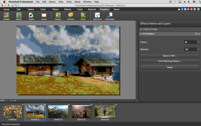The height and width of the screenshot is (126, 201).
Task: Switch to the Filters tab
Action: [55, 9]
